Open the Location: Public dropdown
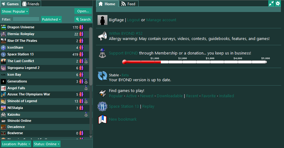 (16, 144)
